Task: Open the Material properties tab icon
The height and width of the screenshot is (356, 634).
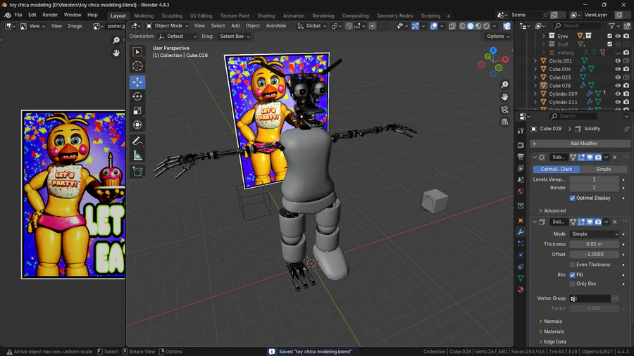Action: [521, 290]
